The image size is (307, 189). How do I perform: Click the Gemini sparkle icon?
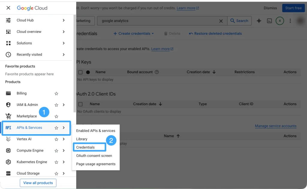(259, 21)
